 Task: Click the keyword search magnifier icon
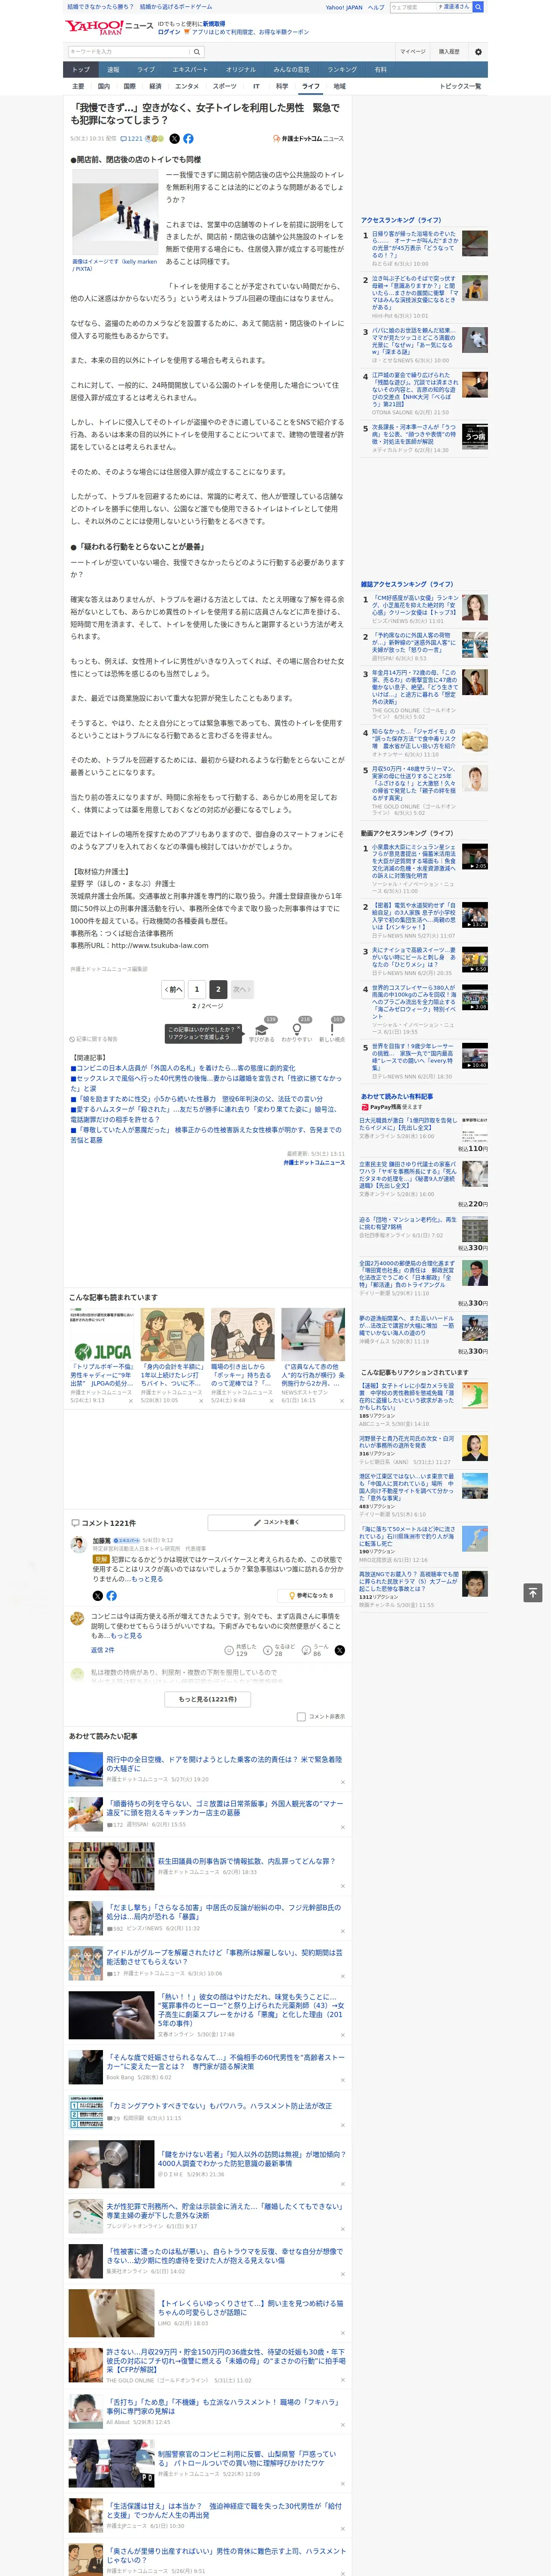coord(197,51)
